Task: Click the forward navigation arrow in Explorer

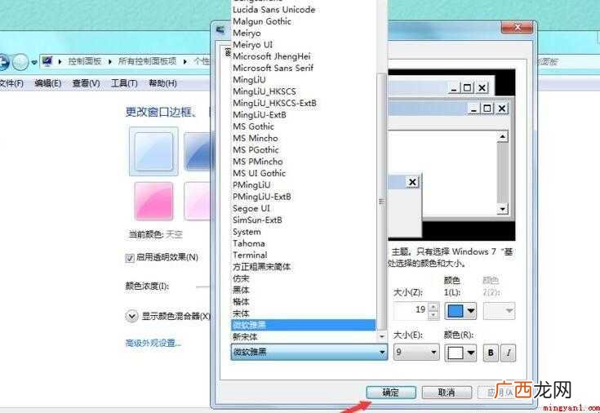Action: 20,62
